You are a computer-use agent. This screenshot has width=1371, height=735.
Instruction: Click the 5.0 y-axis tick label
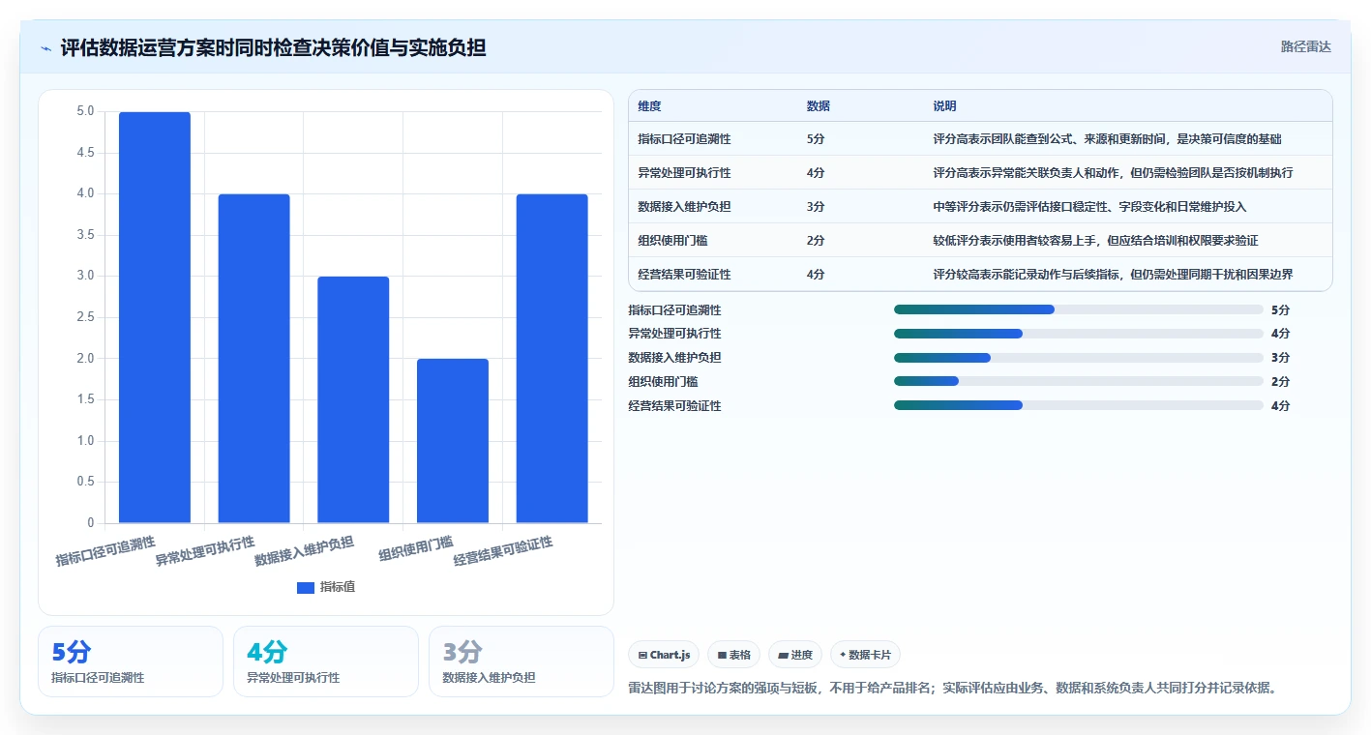pyautogui.click(x=85, y=111)
